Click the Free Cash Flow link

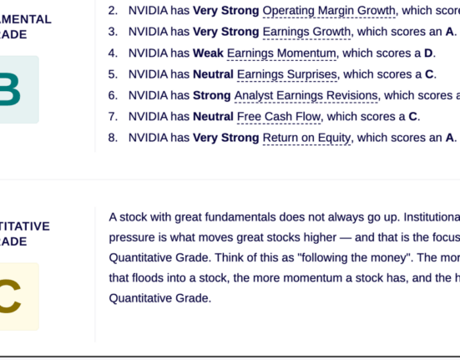(279, 116)
